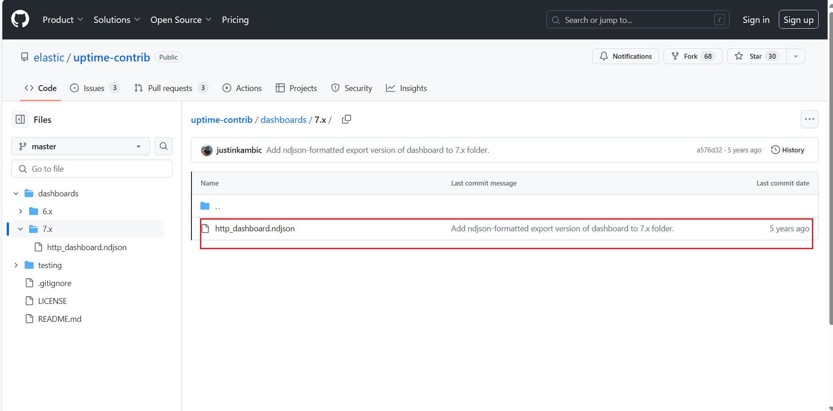Image resolution: width=833 pixels, height=411 pixels.
Task: Switch to the Actions tab
Action: click(242, 88)
